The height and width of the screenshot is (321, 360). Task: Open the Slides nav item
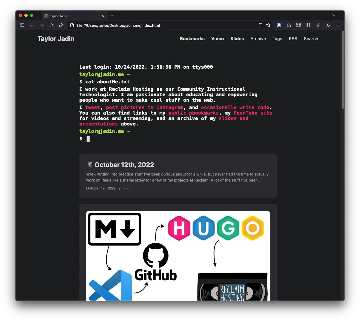[237, 39]
